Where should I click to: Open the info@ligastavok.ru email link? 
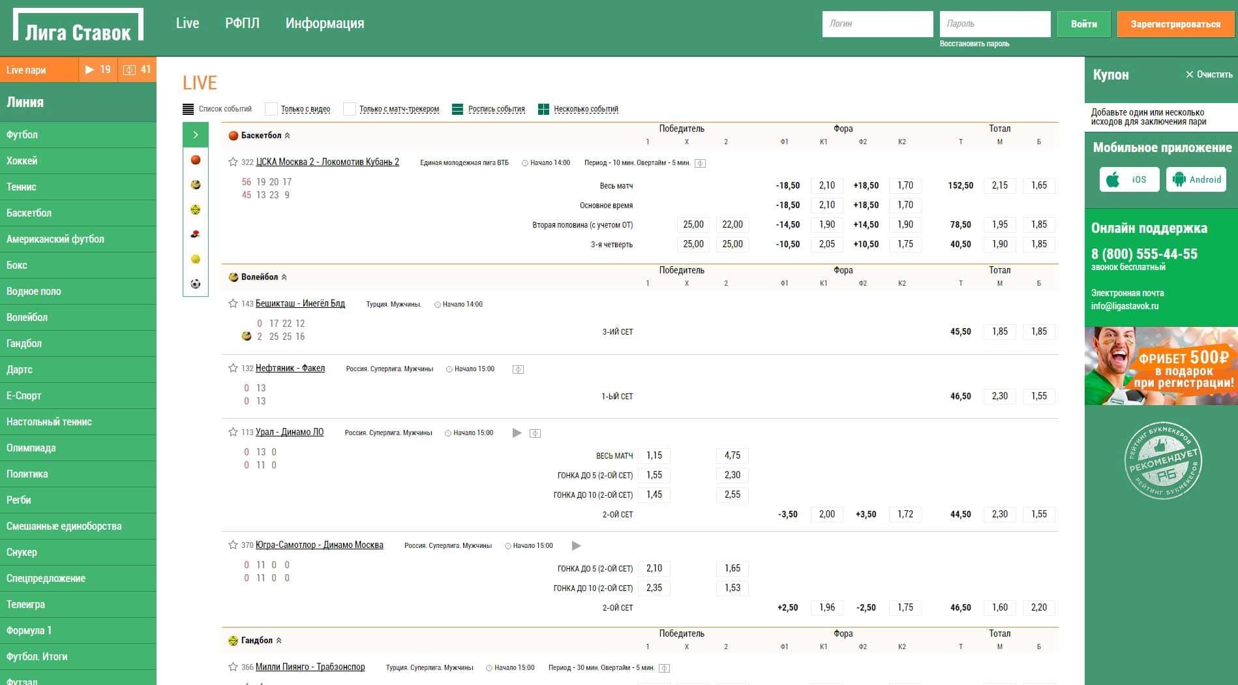point(1125,306)
